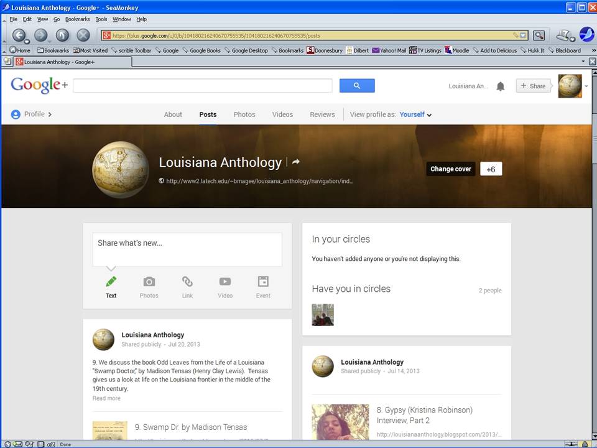Viewport: 597px width, 448px height.
Task: Open the Bookmarks menu
Action: click(78, 19)
